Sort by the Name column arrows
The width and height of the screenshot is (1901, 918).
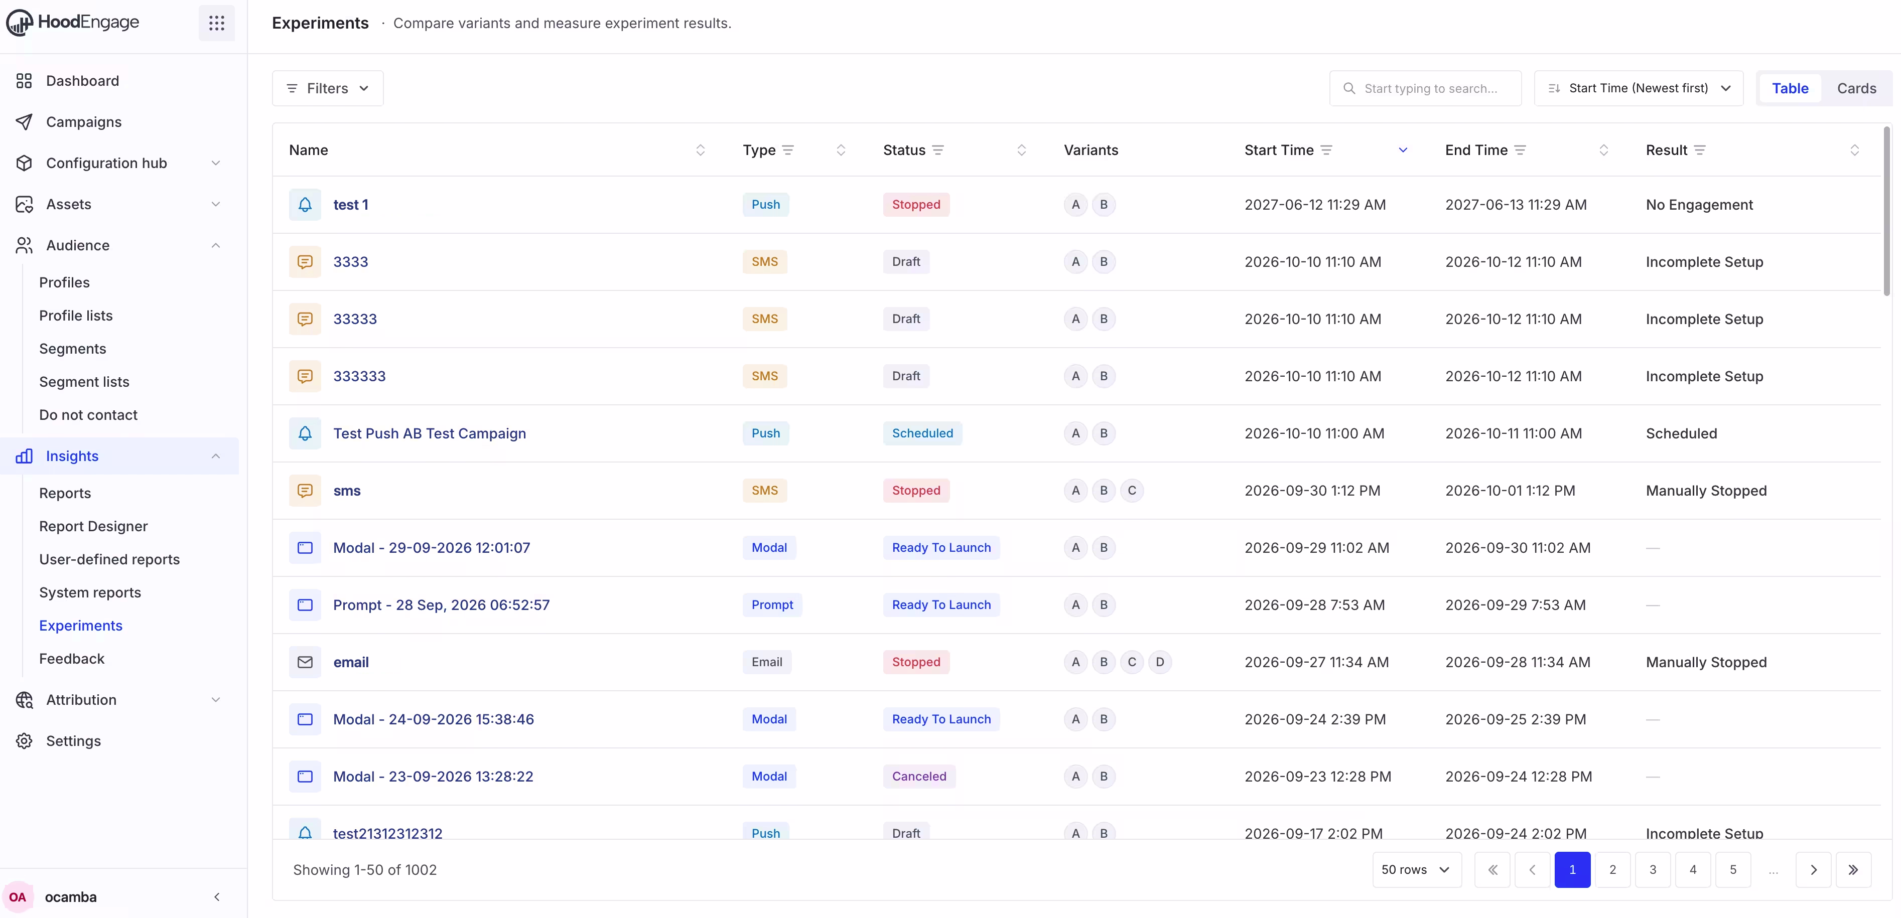(x=701, y=150)
